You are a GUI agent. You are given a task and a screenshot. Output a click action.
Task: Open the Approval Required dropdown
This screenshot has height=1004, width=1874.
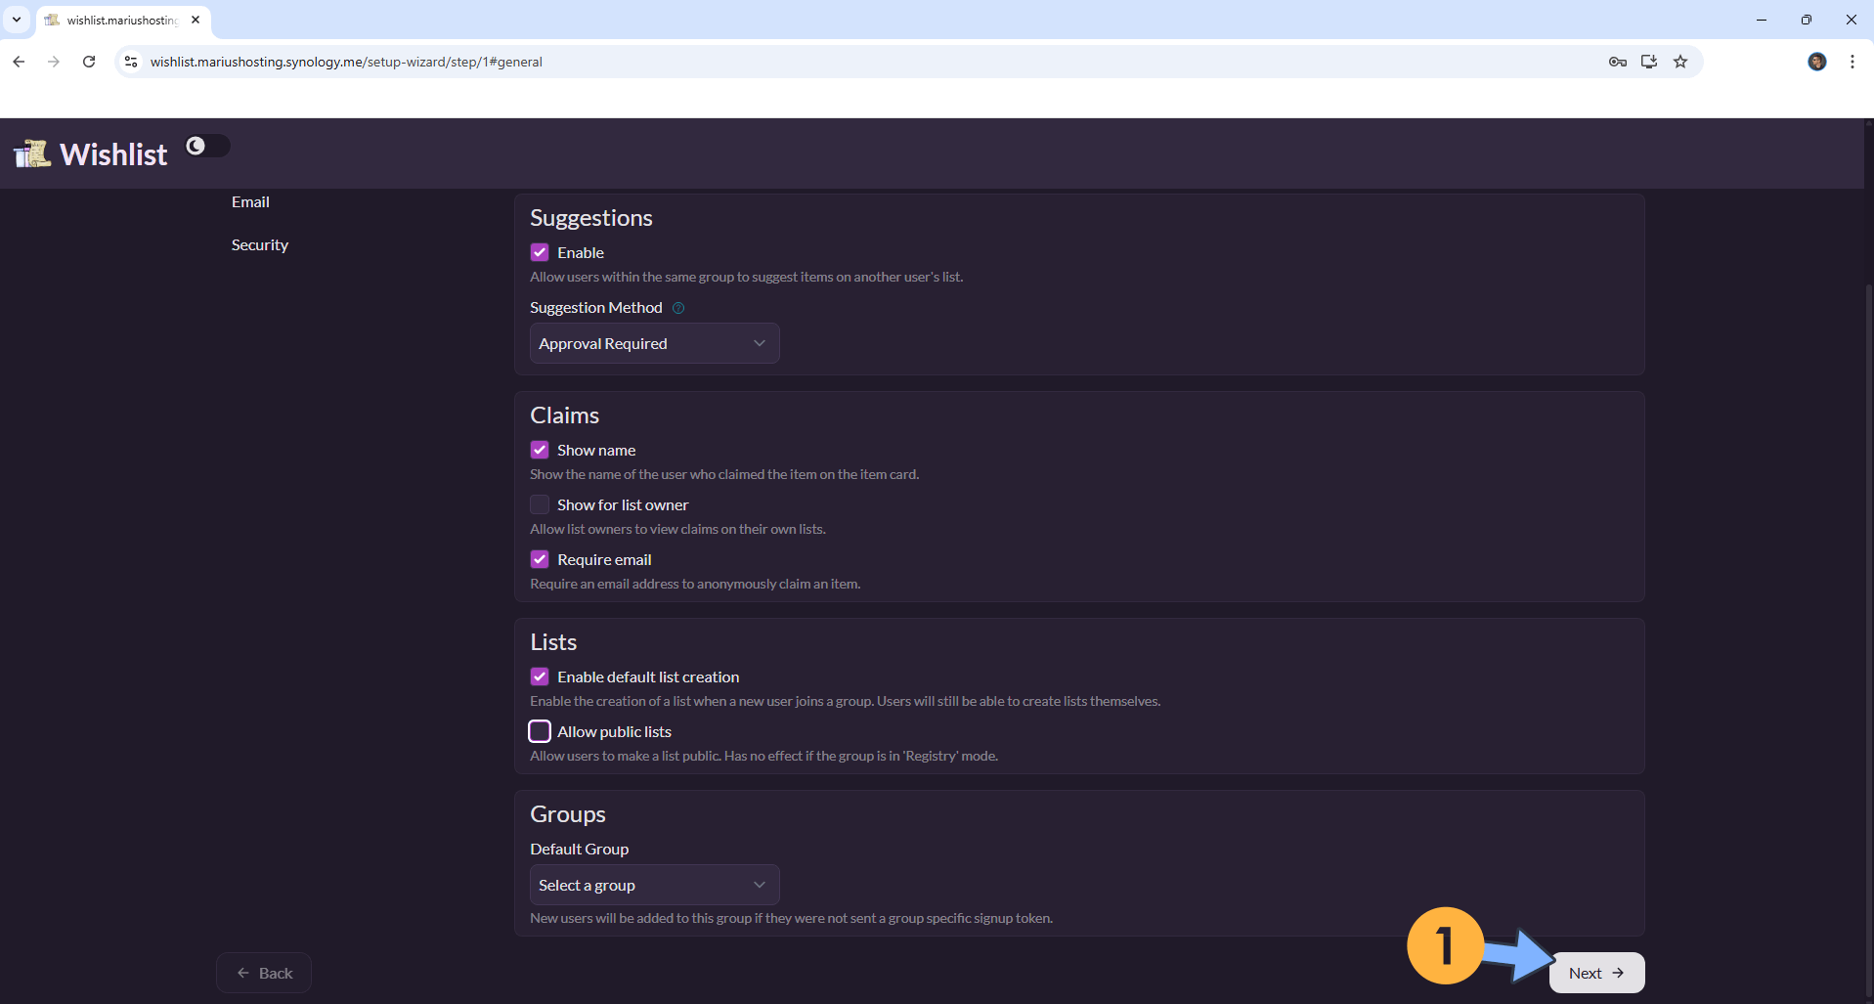pyautogui.click(x=654, y=343)
